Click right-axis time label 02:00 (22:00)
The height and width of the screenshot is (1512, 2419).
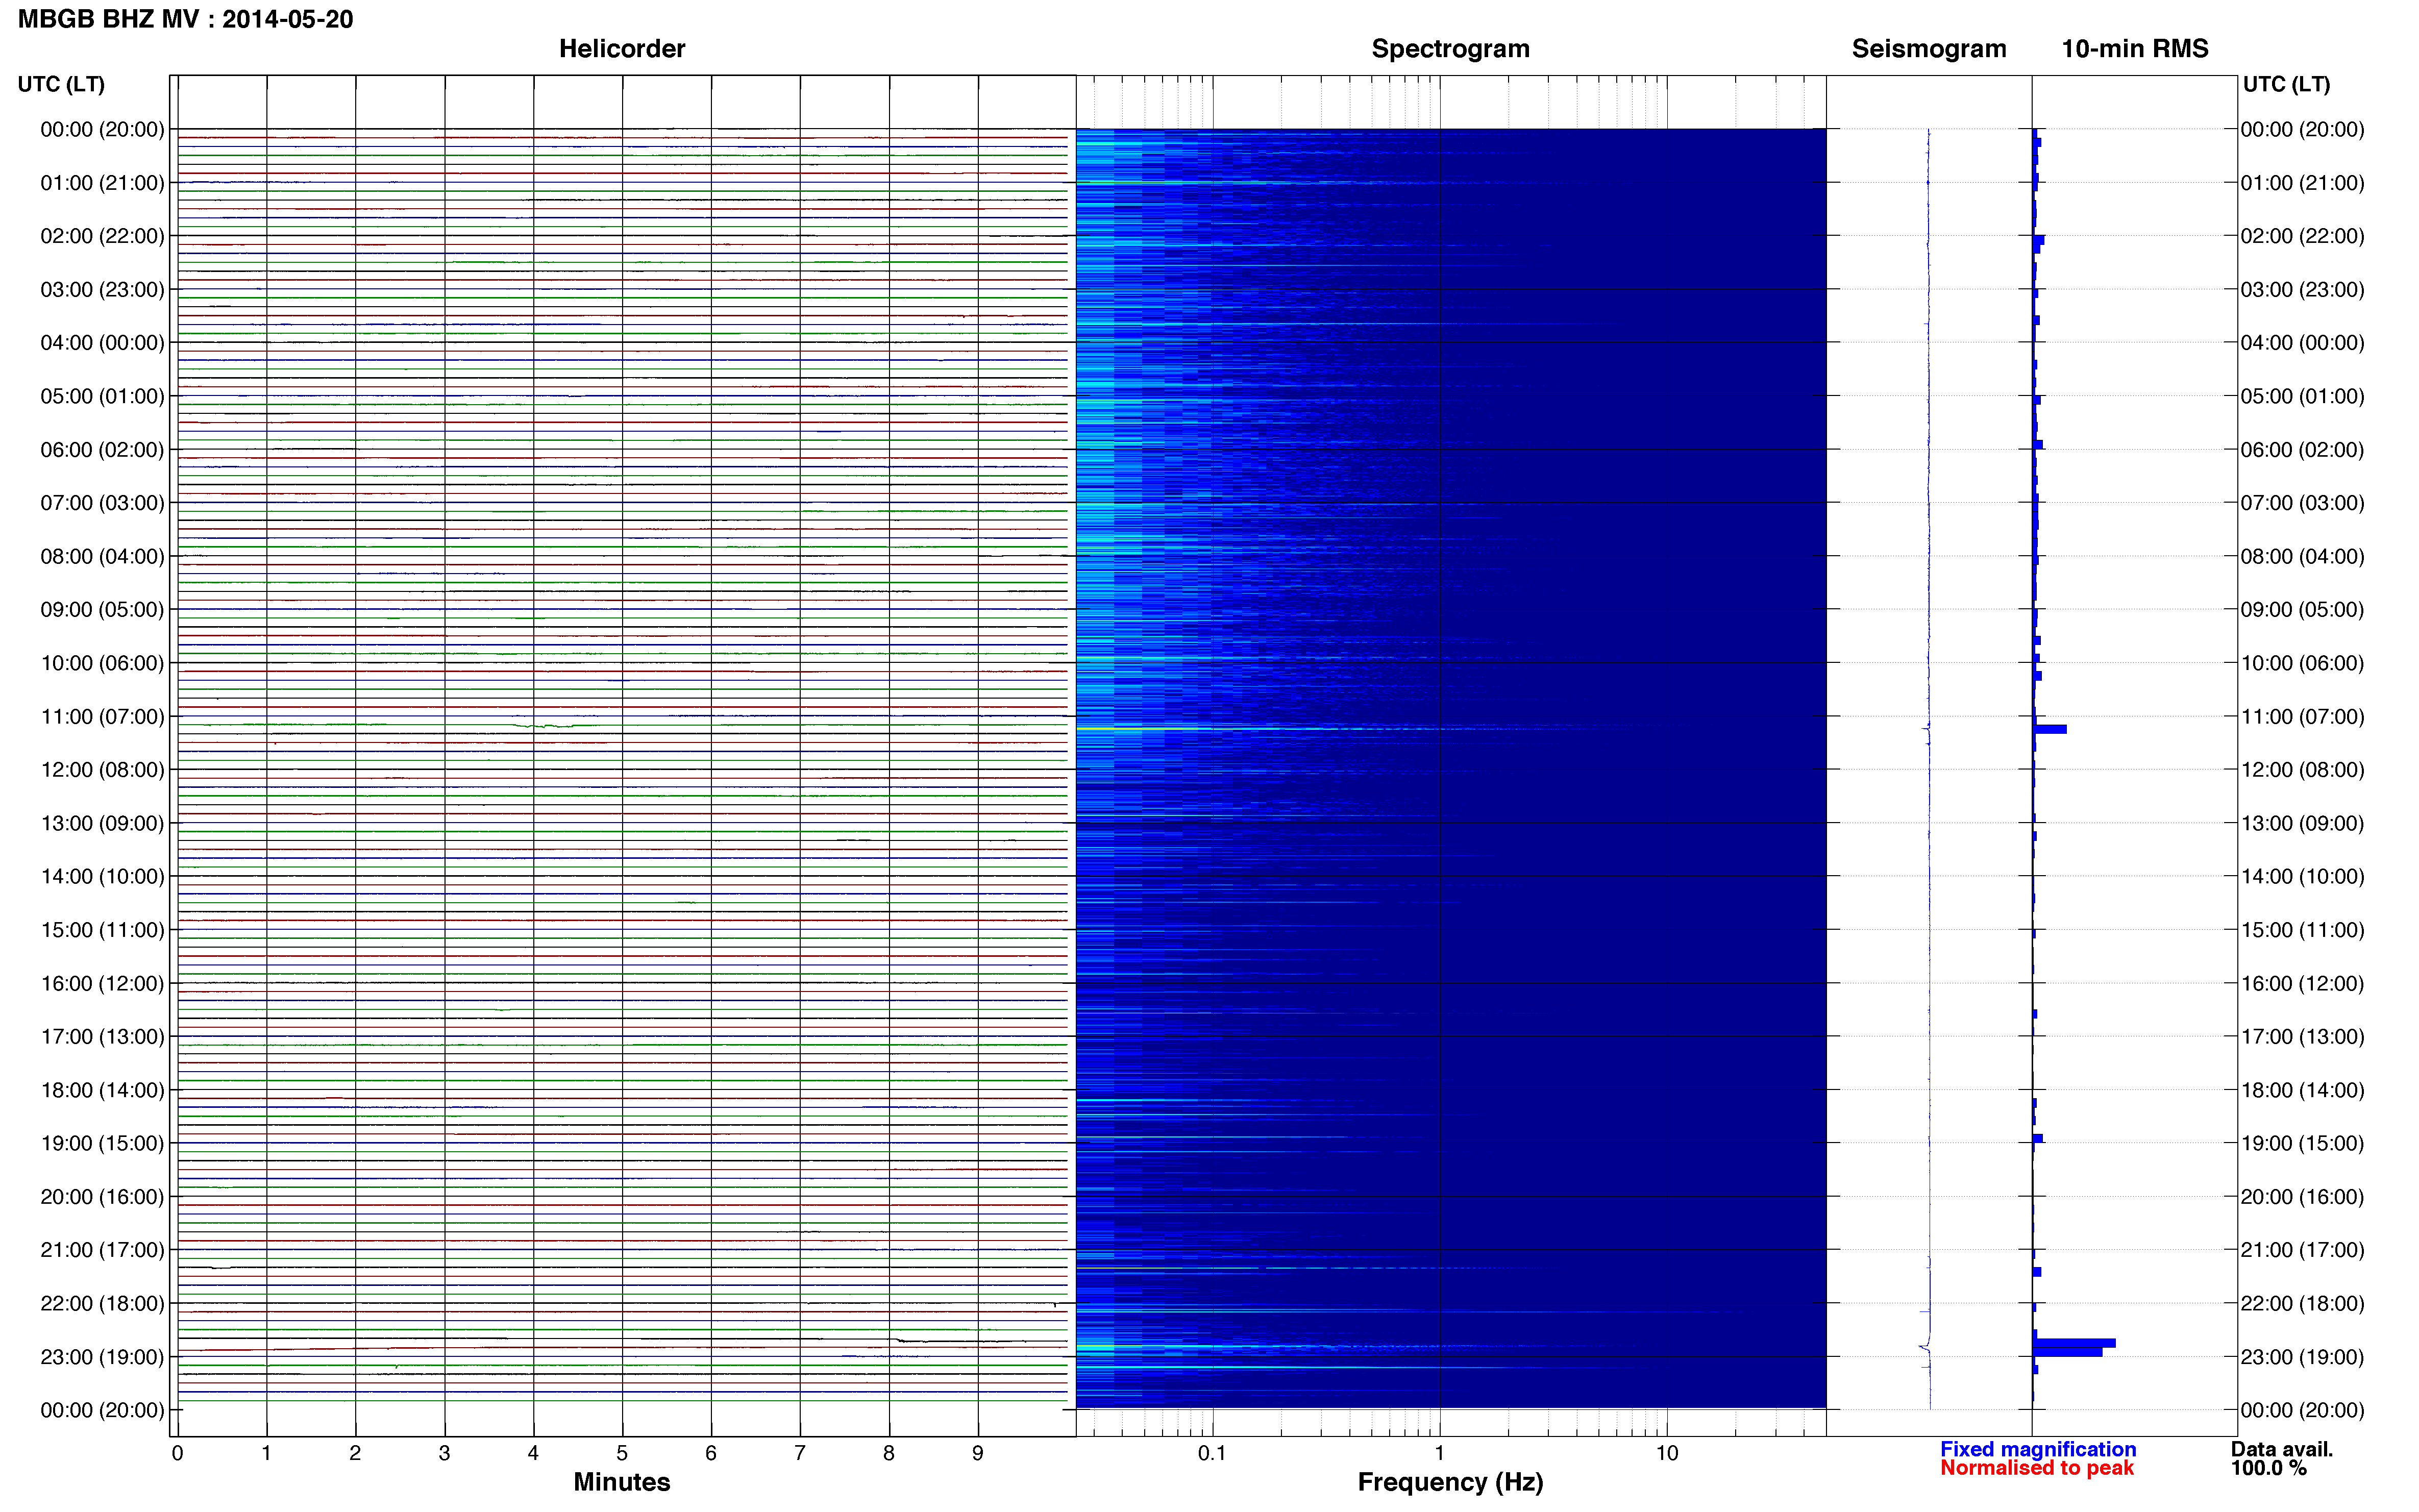[x=2302, y=236]
